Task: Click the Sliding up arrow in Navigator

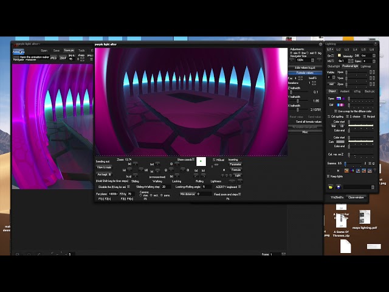Action: click(135, 164)
